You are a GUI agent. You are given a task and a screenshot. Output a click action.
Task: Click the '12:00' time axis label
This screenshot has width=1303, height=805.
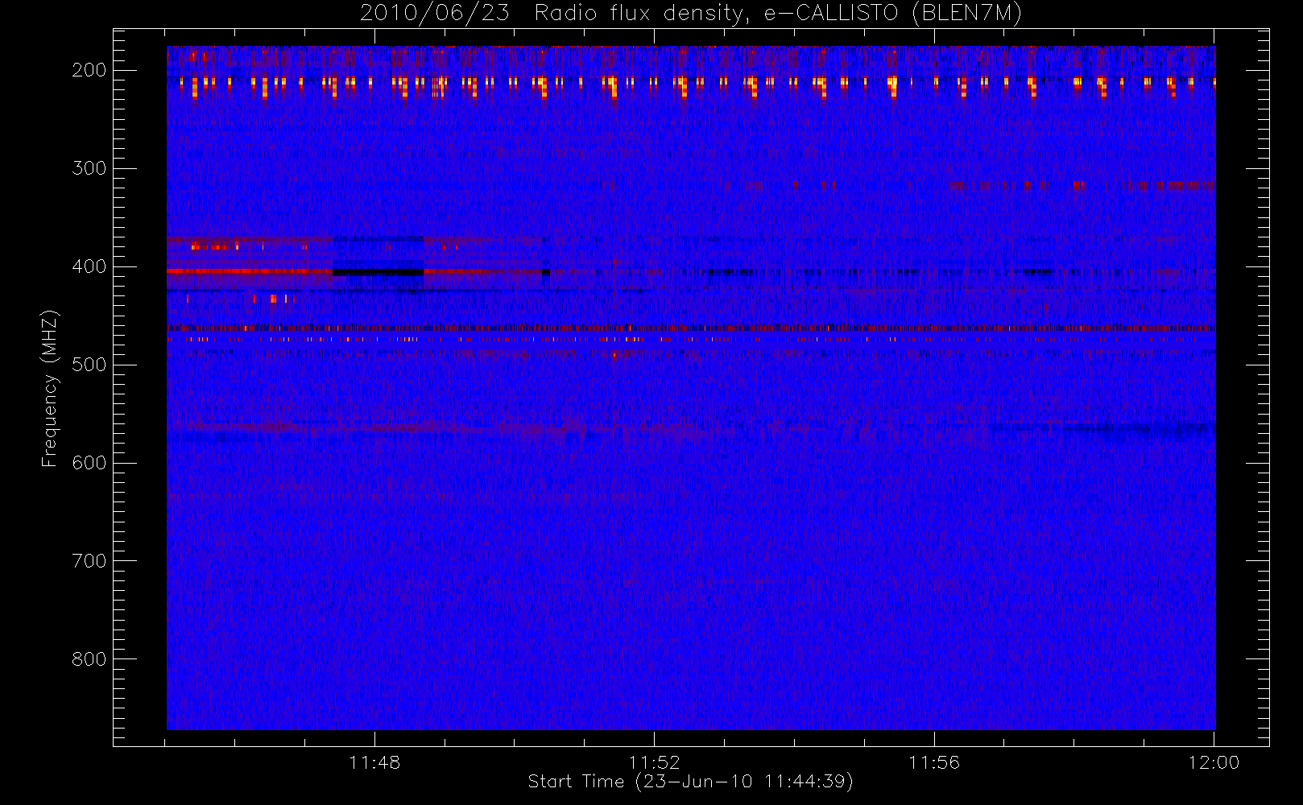1214,762
